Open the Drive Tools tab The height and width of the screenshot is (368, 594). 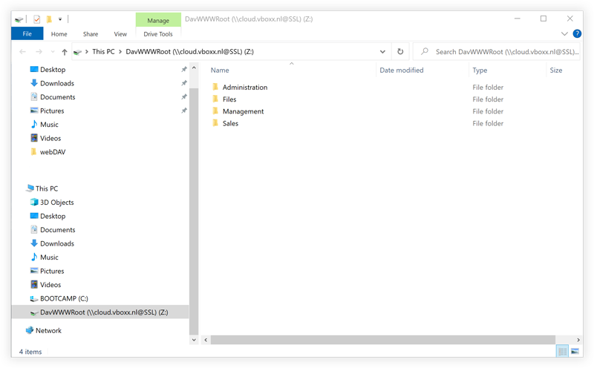(x=158, y=33)
